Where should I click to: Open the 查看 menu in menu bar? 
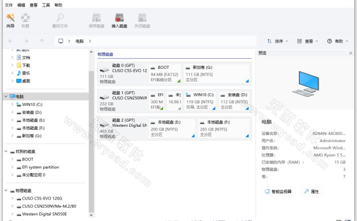click(x=34, y=5)
